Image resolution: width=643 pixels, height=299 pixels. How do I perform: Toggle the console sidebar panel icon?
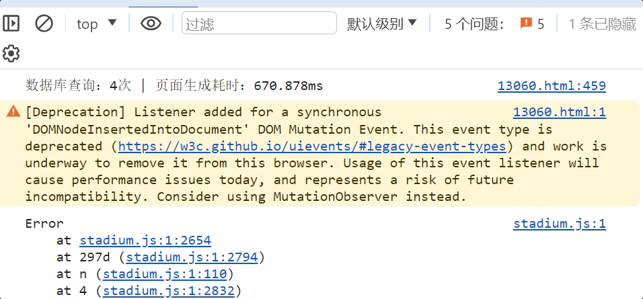pyautogui.click(x=11, y=24)
